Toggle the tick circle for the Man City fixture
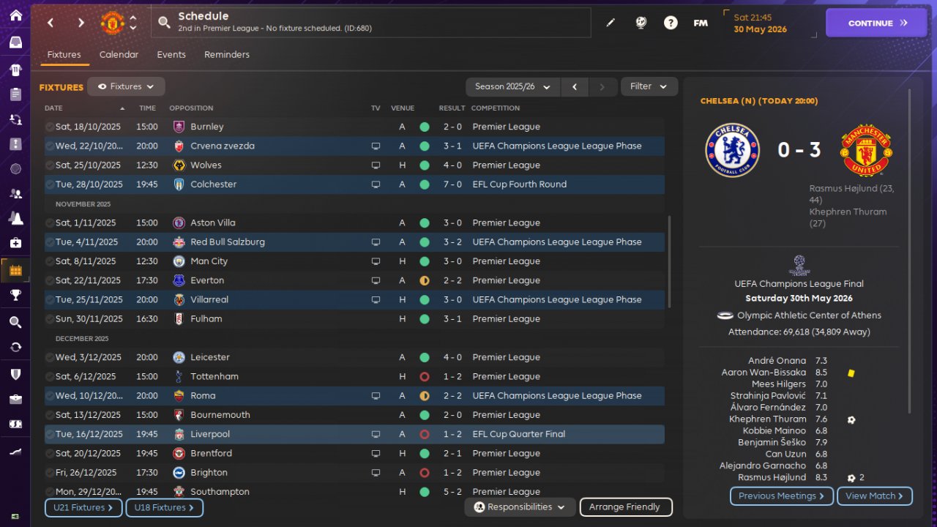Screen dimensions: 937x527 pyautogui.click(x=49, y=261)
